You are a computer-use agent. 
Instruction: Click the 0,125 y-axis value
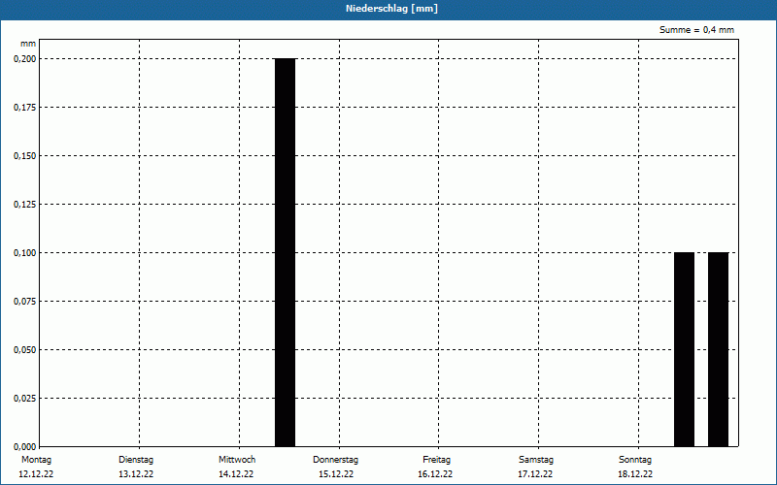[25, 205]
